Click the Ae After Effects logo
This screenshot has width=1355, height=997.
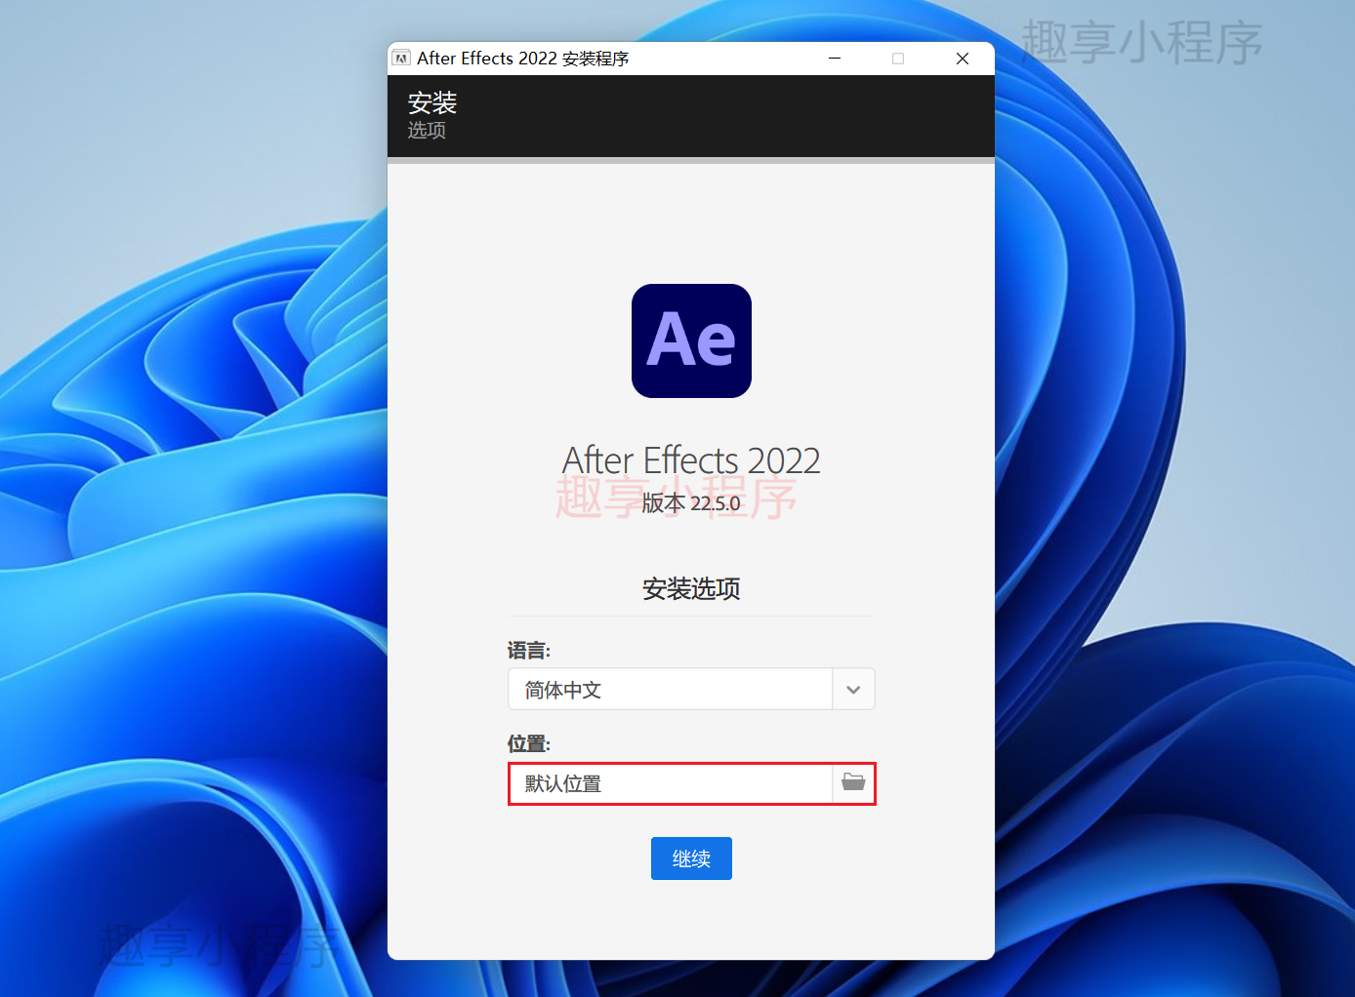click(691, 340)
